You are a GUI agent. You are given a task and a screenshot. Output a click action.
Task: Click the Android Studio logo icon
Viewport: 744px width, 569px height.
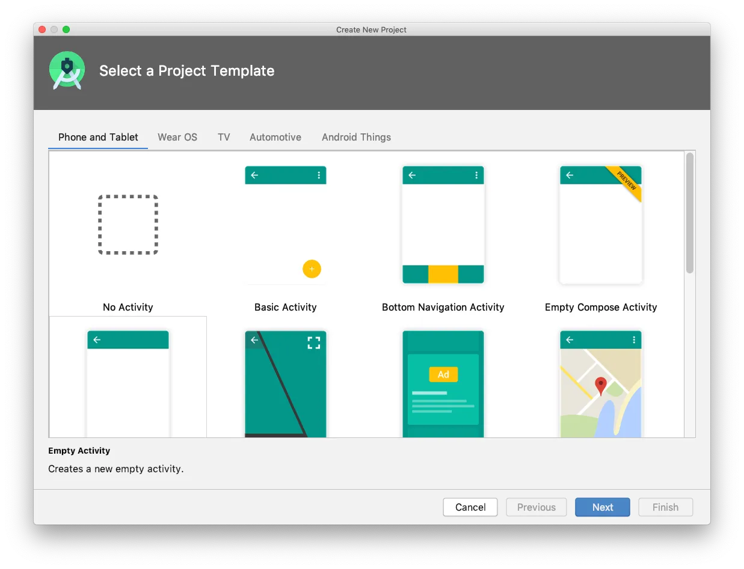coord(67,70)
